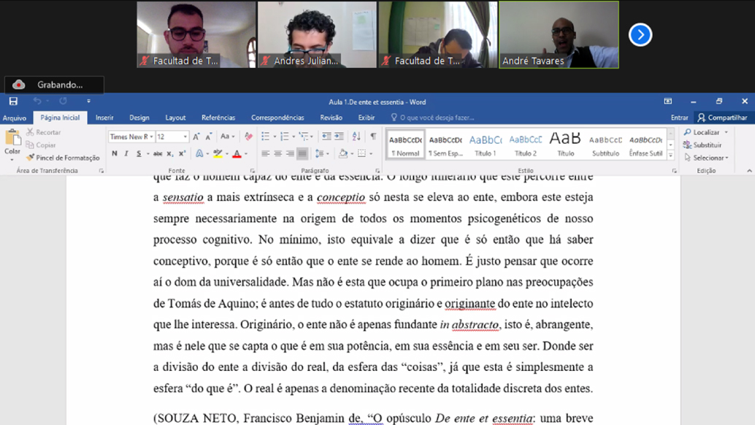This screenshot has height=425, width=755.
Task: Collapse the ribbon with the caret icon
Action: [x=749, y=171]
